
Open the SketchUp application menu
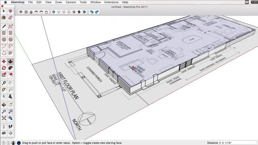tap(18, 2)
